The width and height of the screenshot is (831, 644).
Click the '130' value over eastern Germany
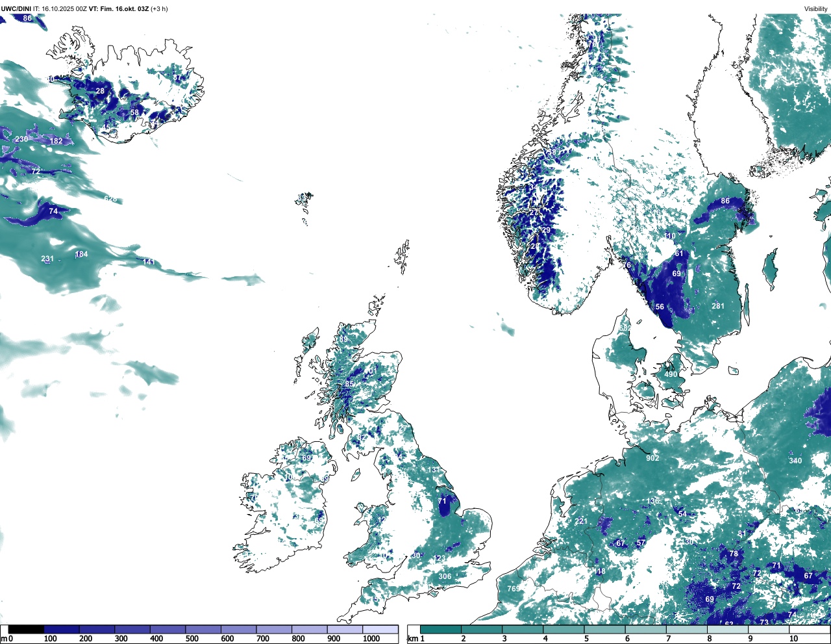point(688,541)
